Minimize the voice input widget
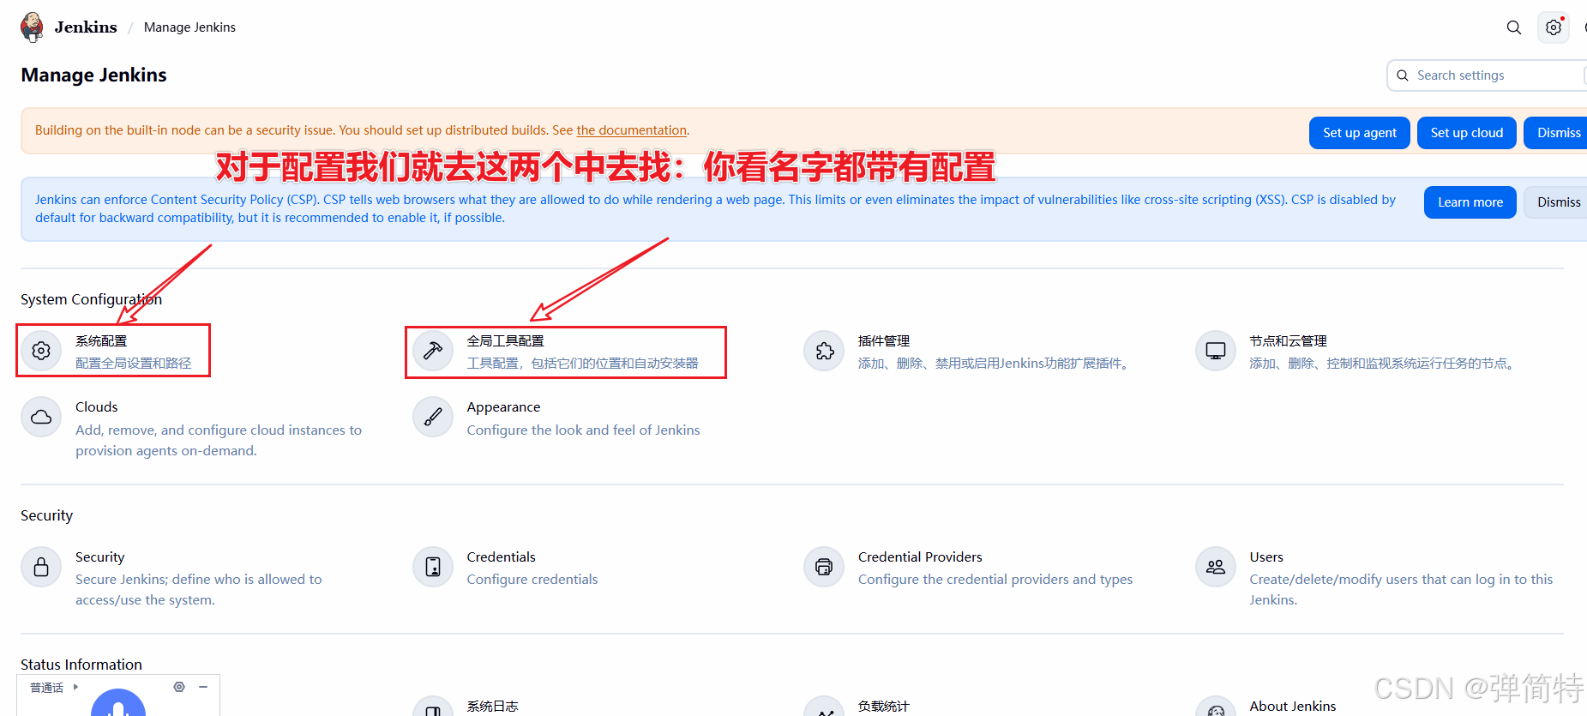The image size is (1587, 716). [203, 687]
